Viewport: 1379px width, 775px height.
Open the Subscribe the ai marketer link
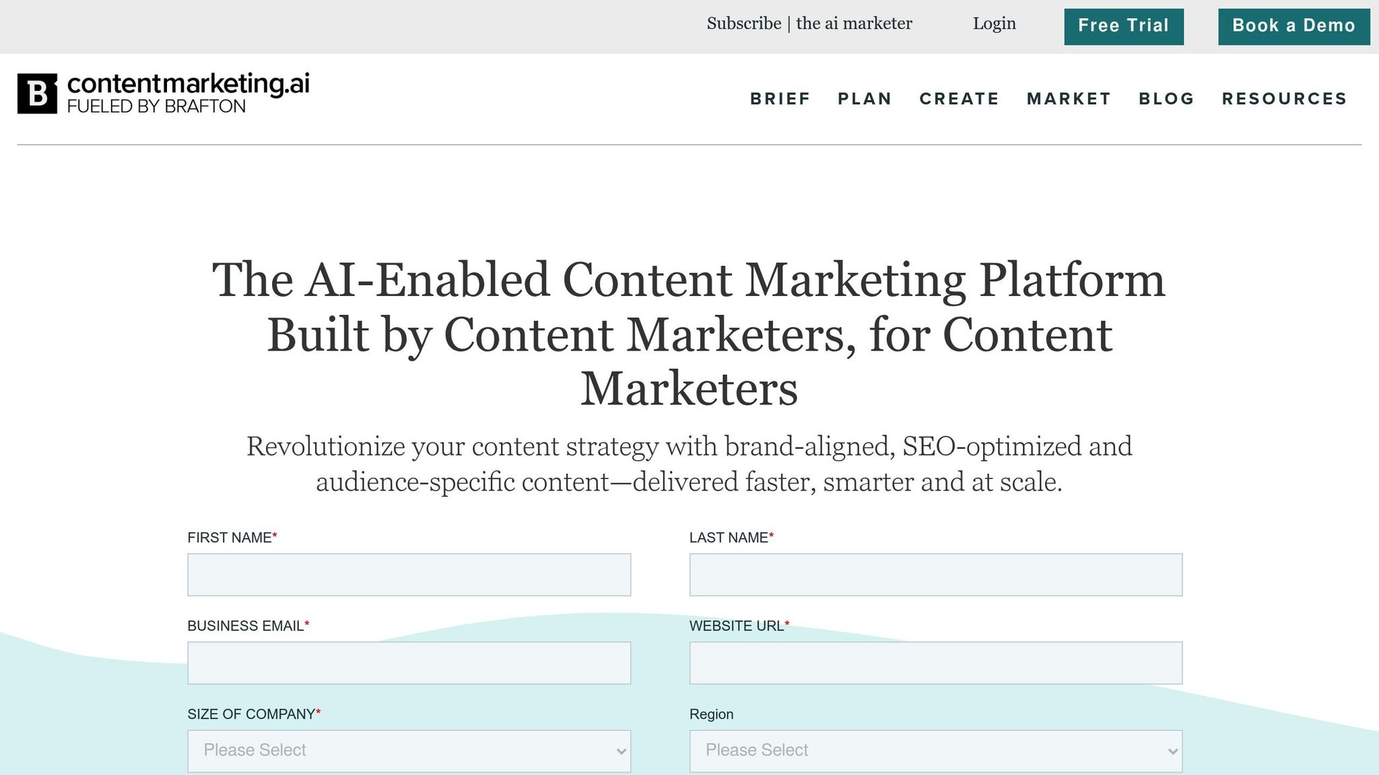pos(809,24)
